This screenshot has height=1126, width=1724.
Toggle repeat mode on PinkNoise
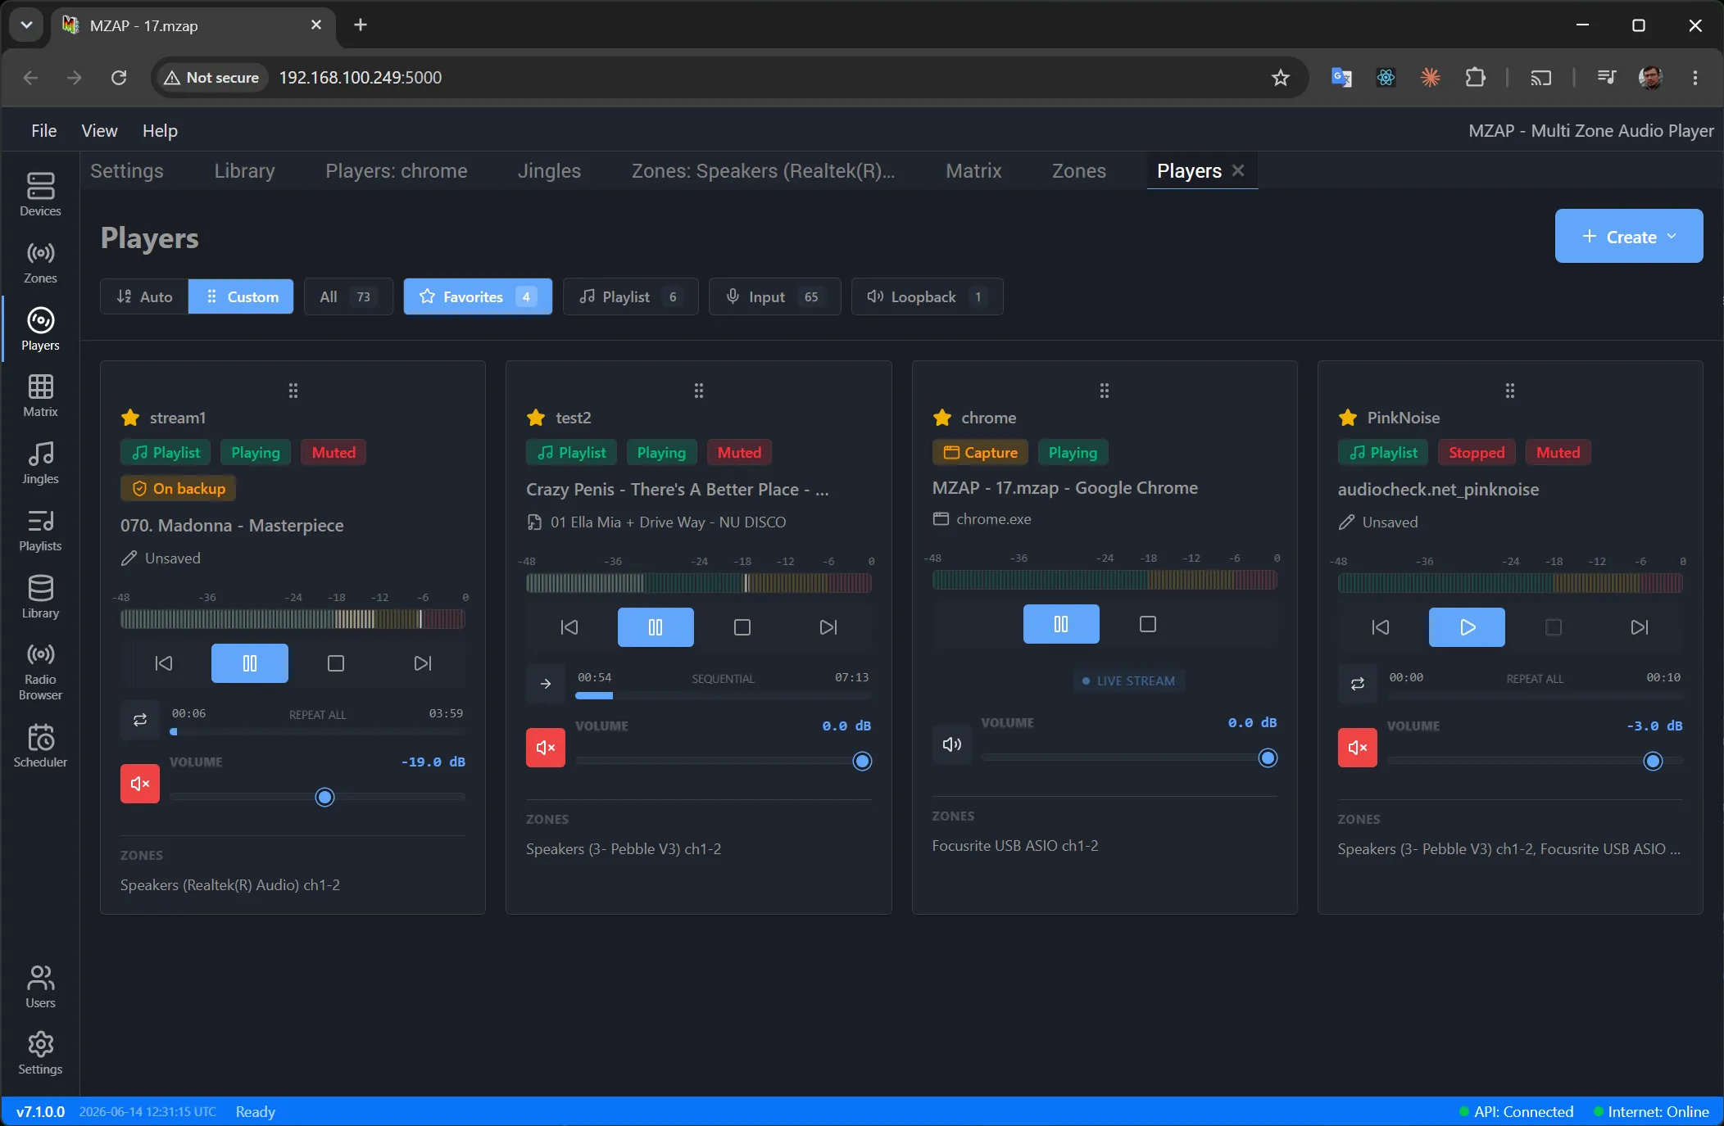tap(1358, 684)
